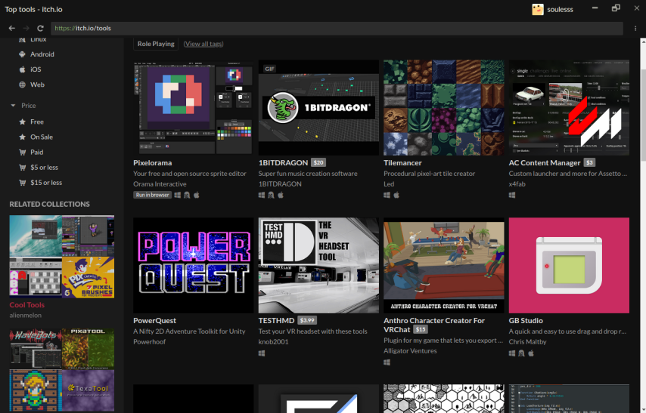Filter tools by Paid
Viewport: 646px width, 413px height.
(36, 153)
